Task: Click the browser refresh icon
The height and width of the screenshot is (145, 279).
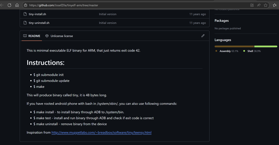Action: (9, 5)
